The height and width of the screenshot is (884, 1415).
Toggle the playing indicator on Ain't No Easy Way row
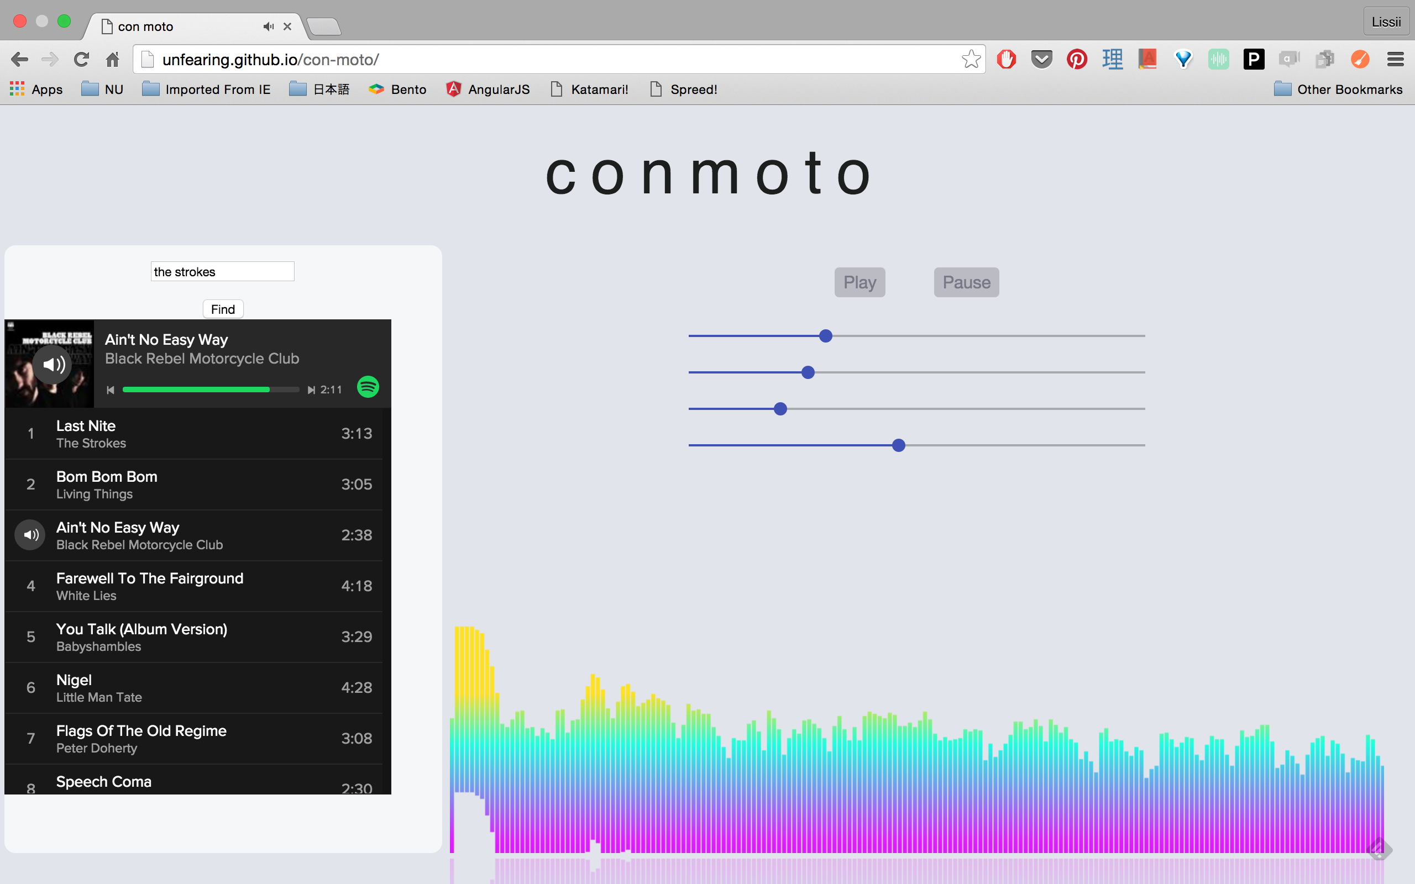coord(30,535)
